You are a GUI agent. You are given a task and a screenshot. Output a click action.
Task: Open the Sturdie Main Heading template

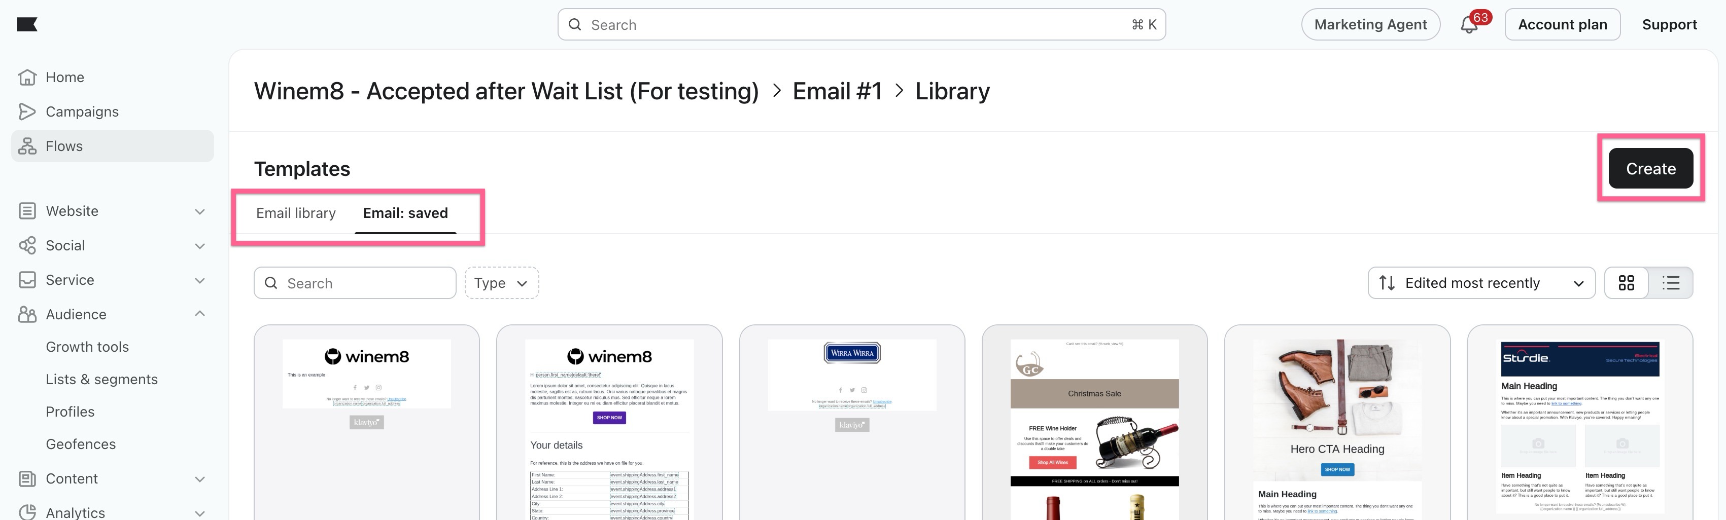coord(1580,422)
